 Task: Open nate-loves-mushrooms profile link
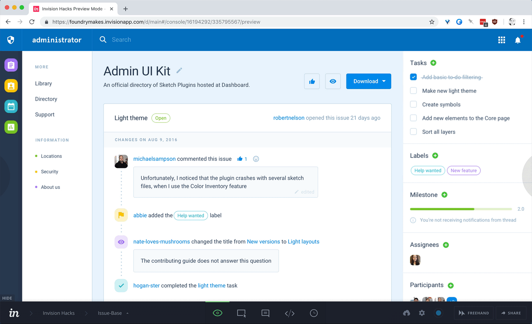point(161,241)
